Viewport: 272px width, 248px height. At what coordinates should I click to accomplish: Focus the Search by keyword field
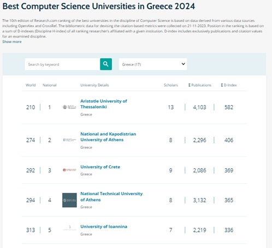62,64
